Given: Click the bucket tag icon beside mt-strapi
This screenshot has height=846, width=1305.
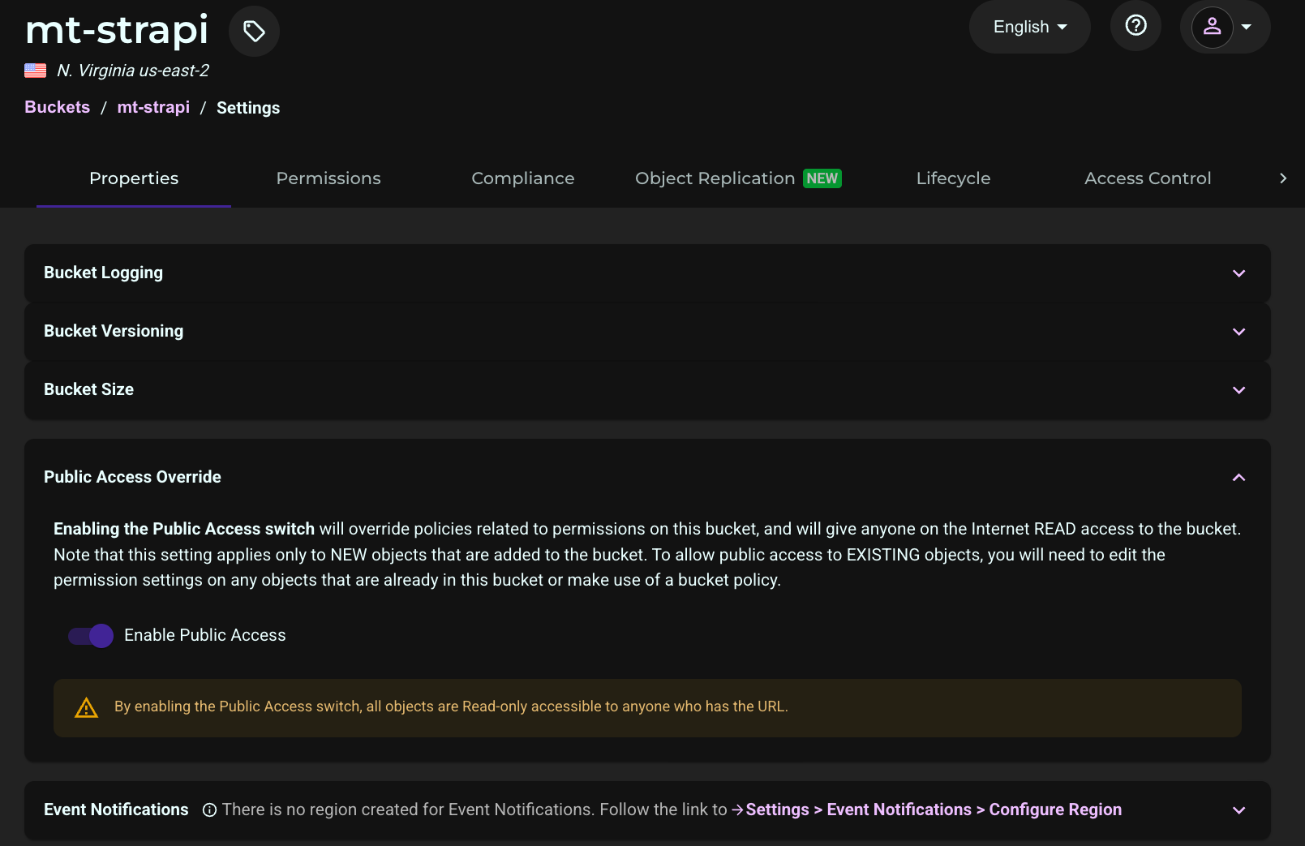Looking at the screenshot, I should (254, 32).
